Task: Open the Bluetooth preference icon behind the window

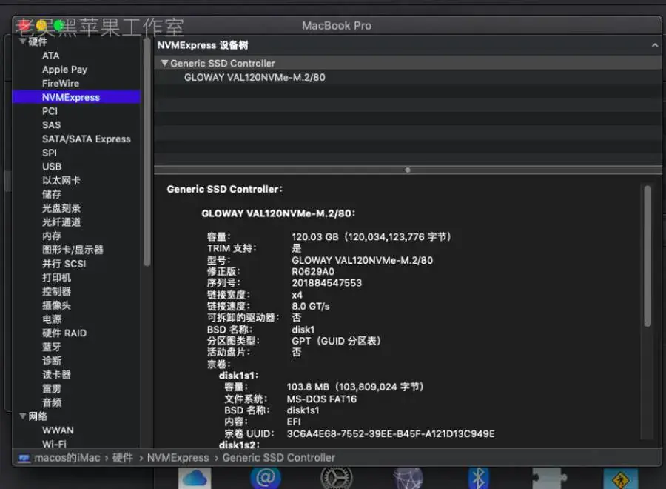Action: click(478, 479)
